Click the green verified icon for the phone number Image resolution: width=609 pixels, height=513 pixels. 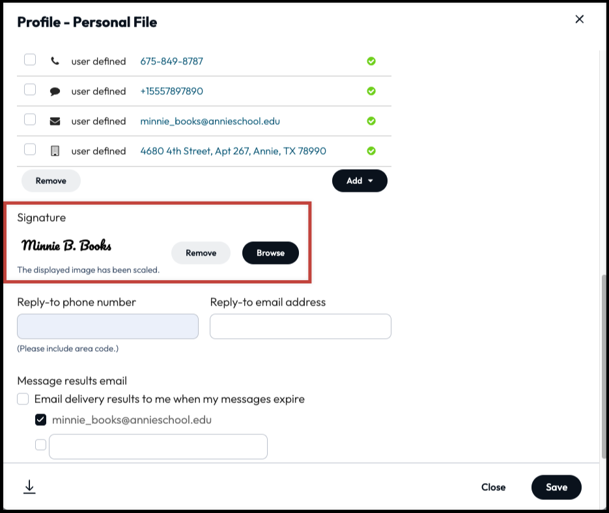click(x=371, y=60)
